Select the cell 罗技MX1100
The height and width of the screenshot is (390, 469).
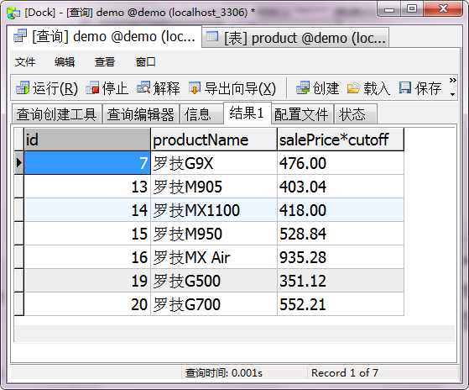pyautogui.click(x=214, y=210)
